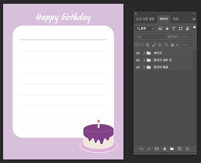Screen dimensions: 201x163
Task: Click the 케이크 folder icon
Action: [x=148, y=53]
